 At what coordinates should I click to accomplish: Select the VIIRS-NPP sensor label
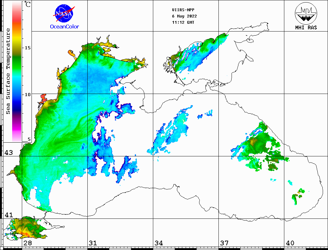click(x=183, y=10)
